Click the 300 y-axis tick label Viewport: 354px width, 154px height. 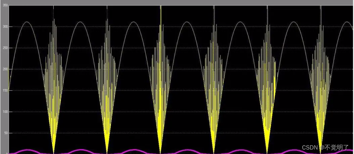pos(5,26)
